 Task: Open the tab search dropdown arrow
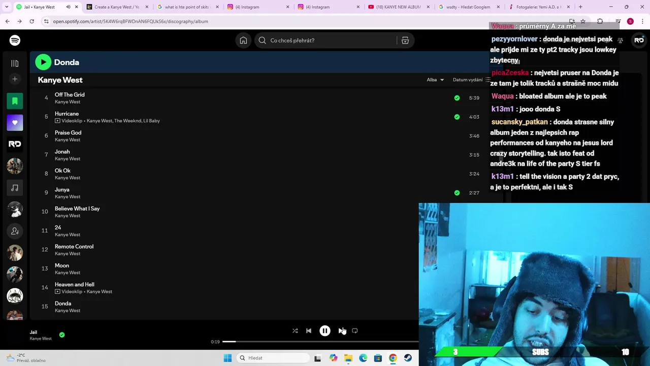point(6,7)
